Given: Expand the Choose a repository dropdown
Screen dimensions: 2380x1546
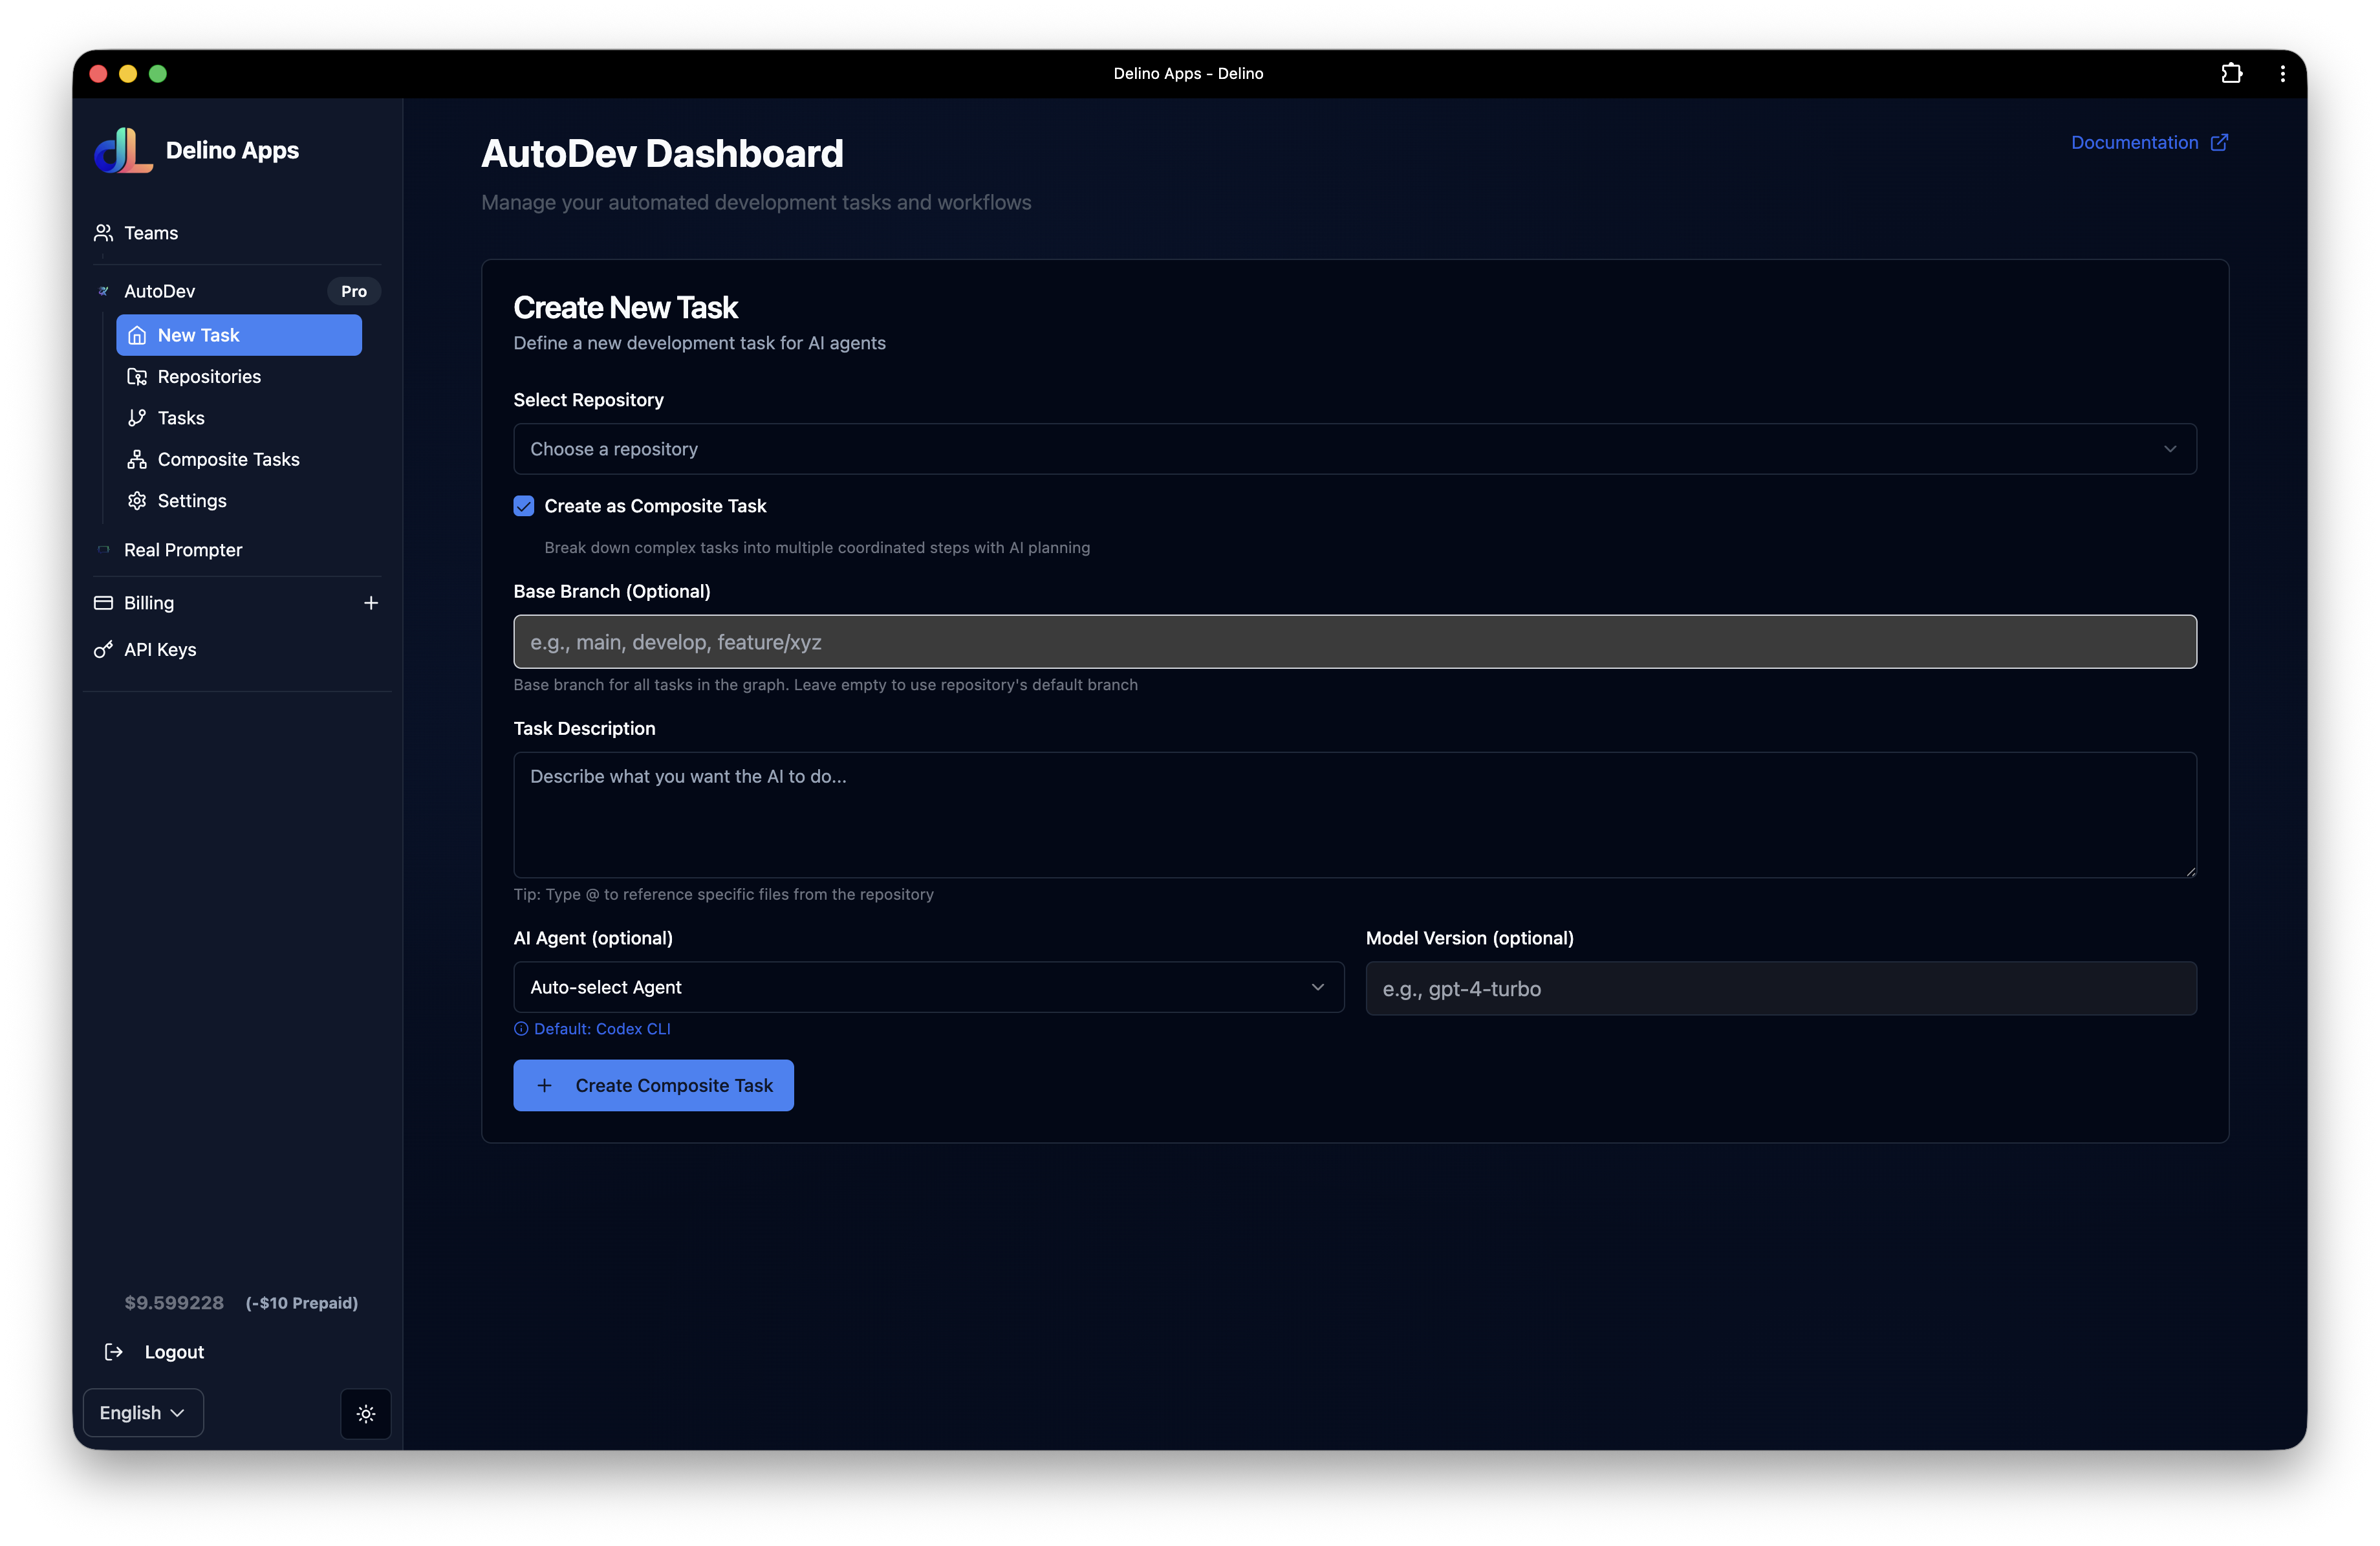Looking at the screenshot, I should pos(1354,449).
